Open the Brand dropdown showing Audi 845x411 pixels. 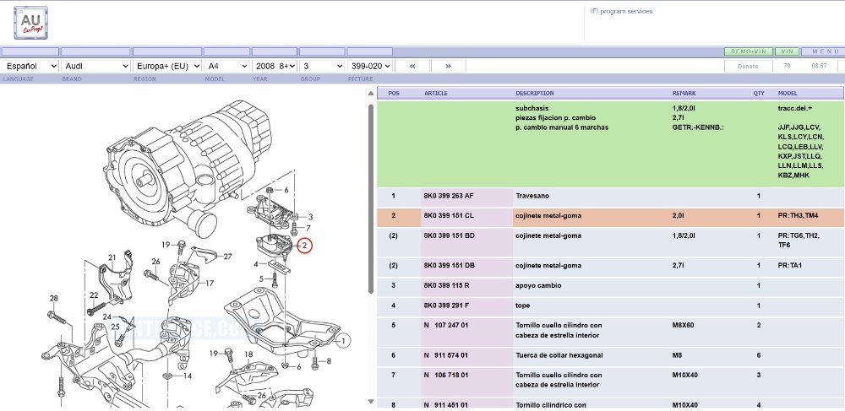tap(95, 66)
